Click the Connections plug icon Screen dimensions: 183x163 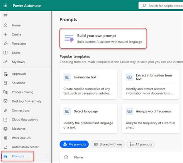pyautogui.click(x=5, y=110)
